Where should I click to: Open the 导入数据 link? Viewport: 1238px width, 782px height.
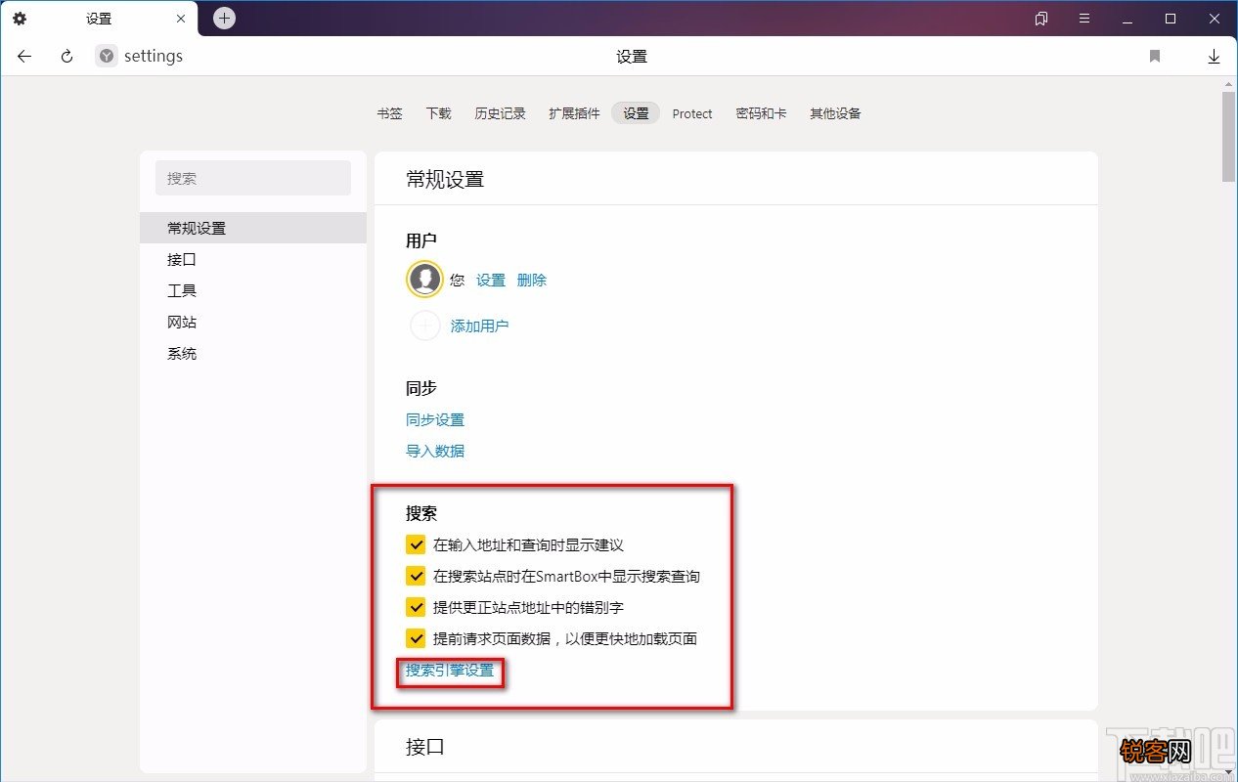[x=435, y=451]
